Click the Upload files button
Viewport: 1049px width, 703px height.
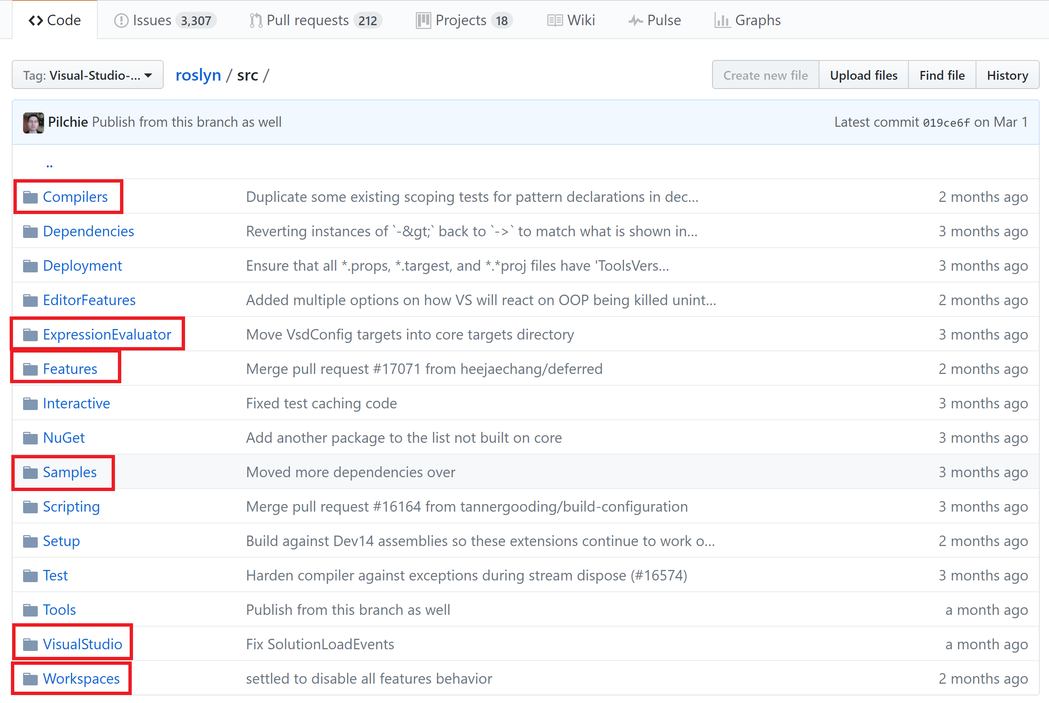point(864,75)
